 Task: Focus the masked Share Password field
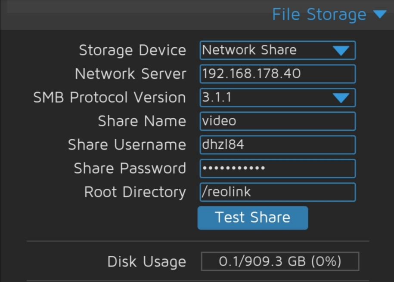click(278, 169)
